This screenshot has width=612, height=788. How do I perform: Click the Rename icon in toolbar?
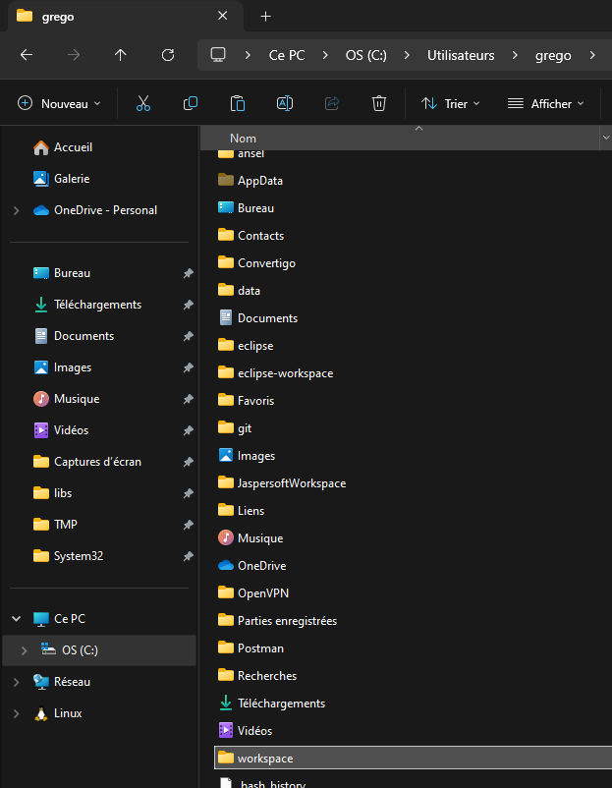[284, 103]
